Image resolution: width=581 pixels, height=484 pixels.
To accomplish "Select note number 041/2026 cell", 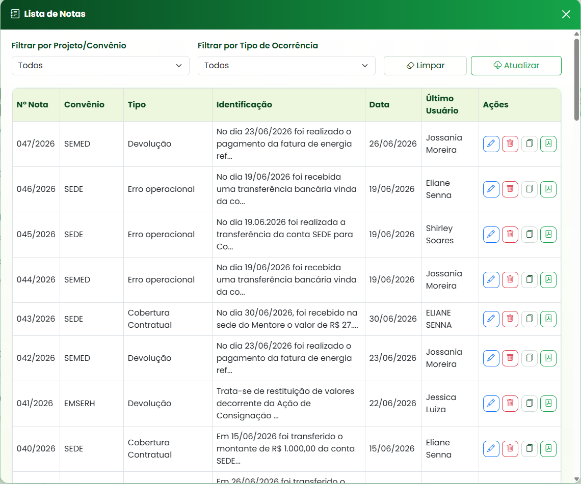I will click(36, 403).
